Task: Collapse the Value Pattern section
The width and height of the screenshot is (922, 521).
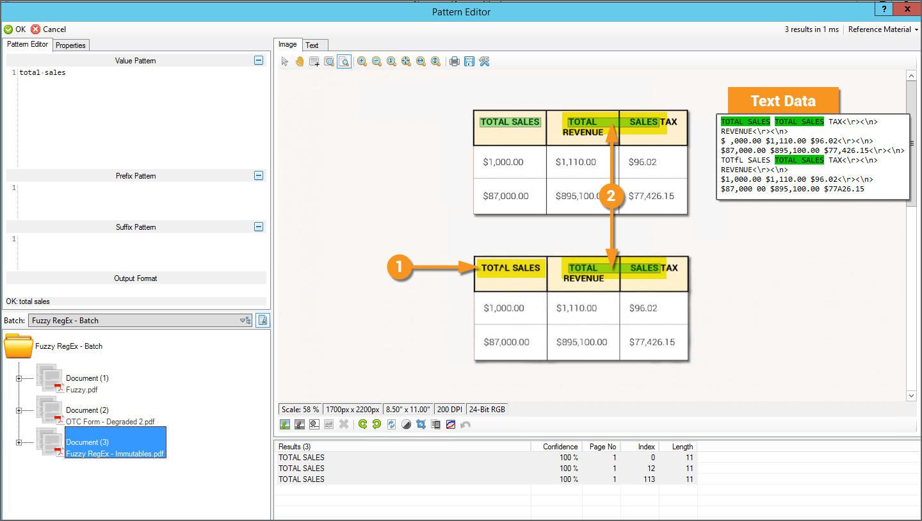Action: [259, 60]
